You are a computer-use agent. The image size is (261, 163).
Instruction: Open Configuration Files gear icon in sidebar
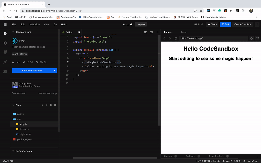[x=5, y=43]
